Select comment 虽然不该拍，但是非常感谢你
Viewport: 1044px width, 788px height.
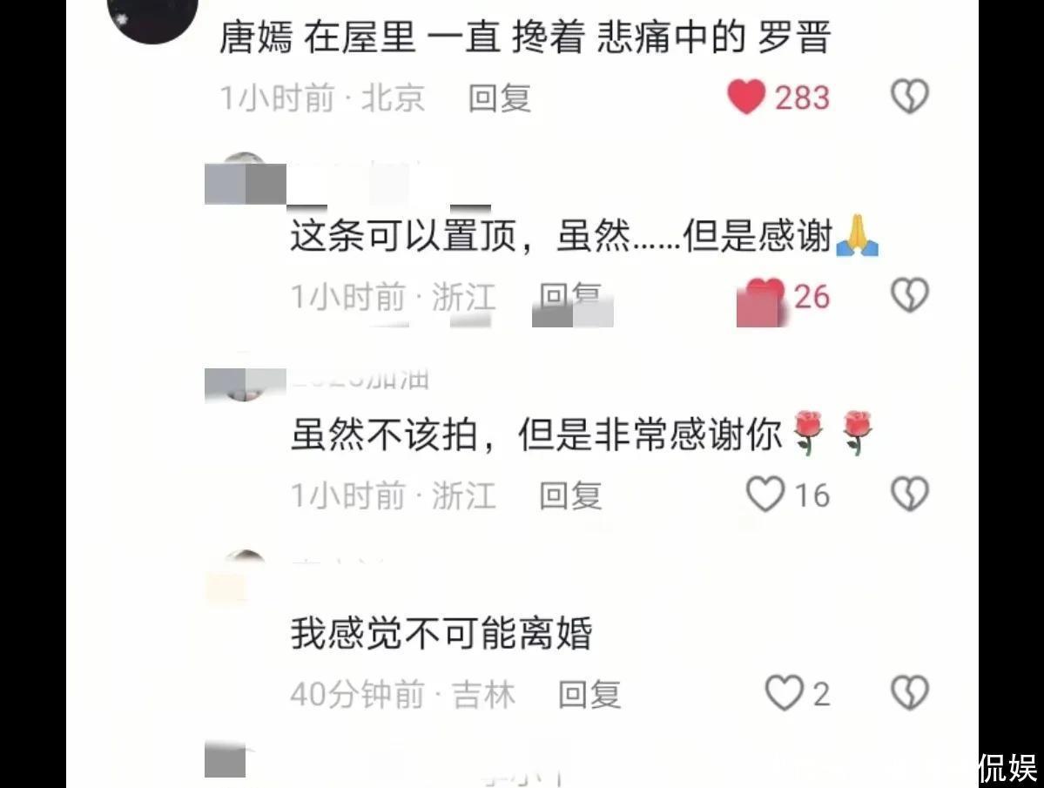pos(582,434)
